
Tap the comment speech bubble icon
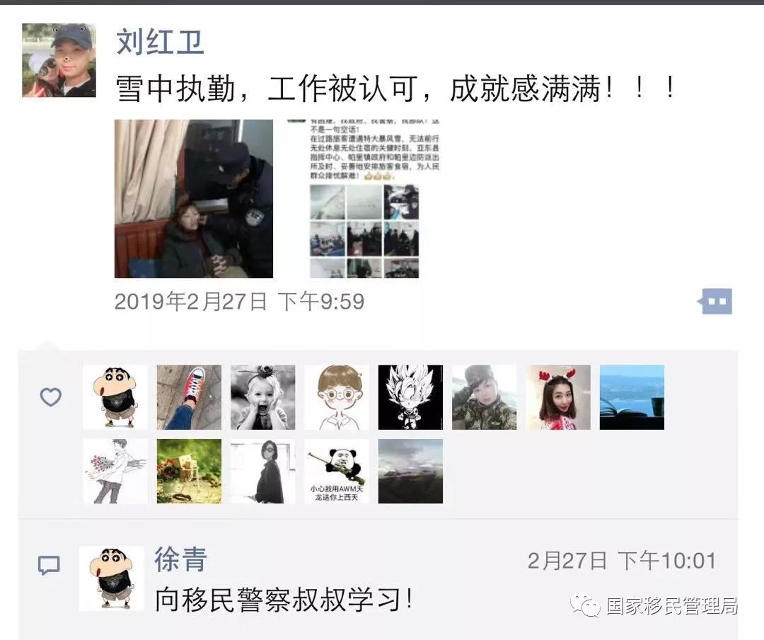49,566
